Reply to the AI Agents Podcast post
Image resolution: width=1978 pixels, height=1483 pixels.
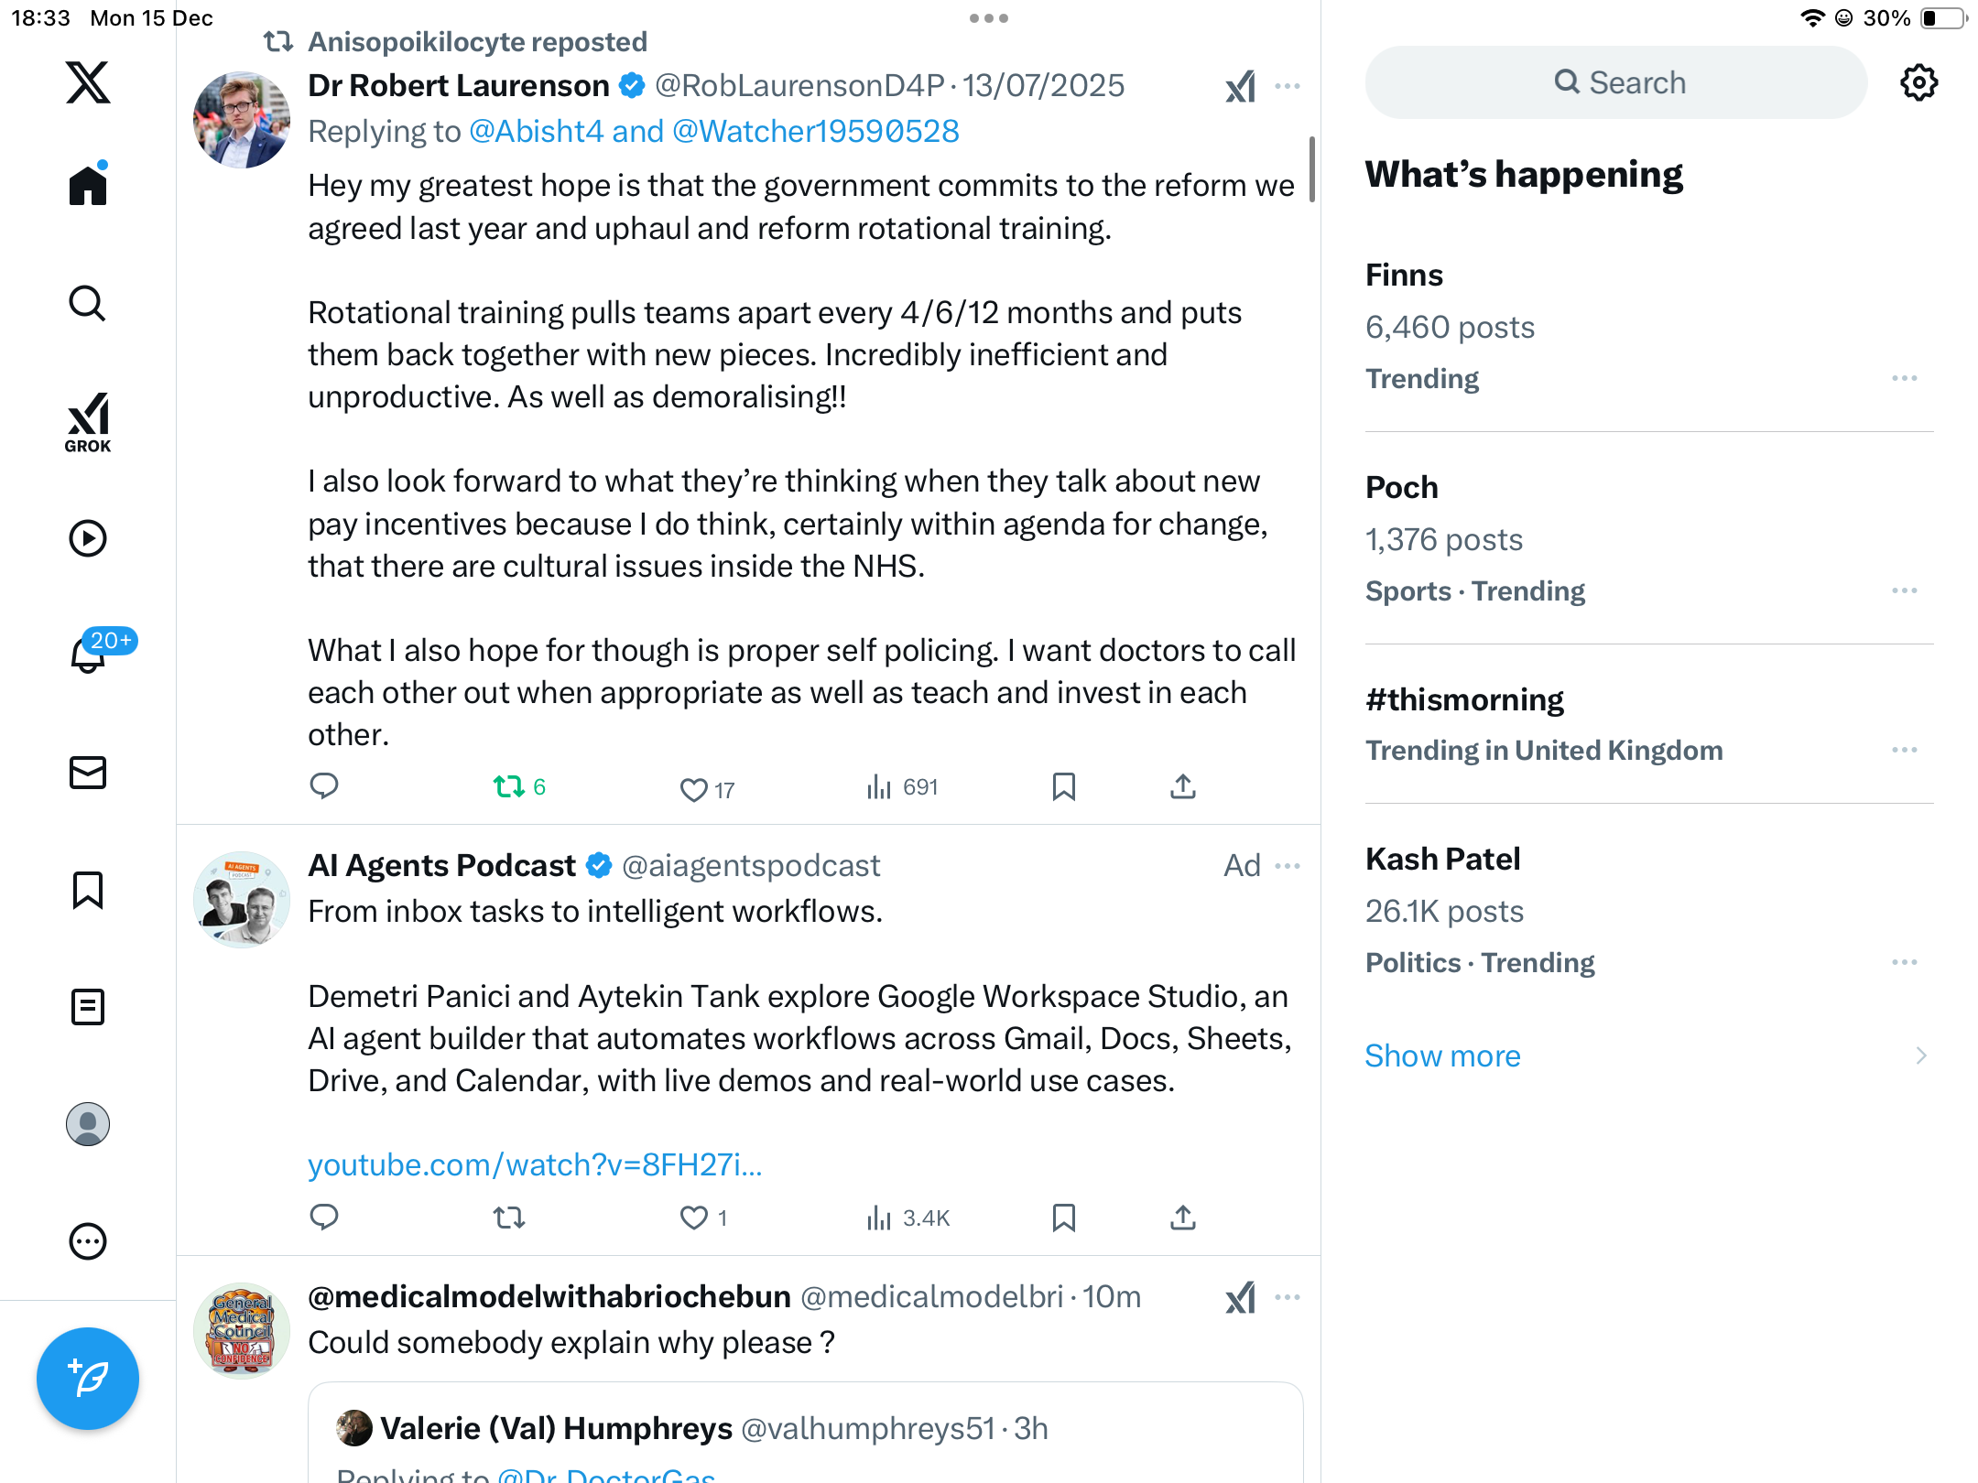[x=324, y=1217]
